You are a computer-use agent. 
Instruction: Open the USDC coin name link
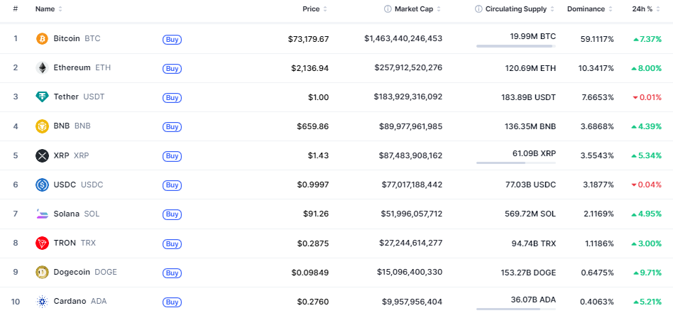point(65,185)
